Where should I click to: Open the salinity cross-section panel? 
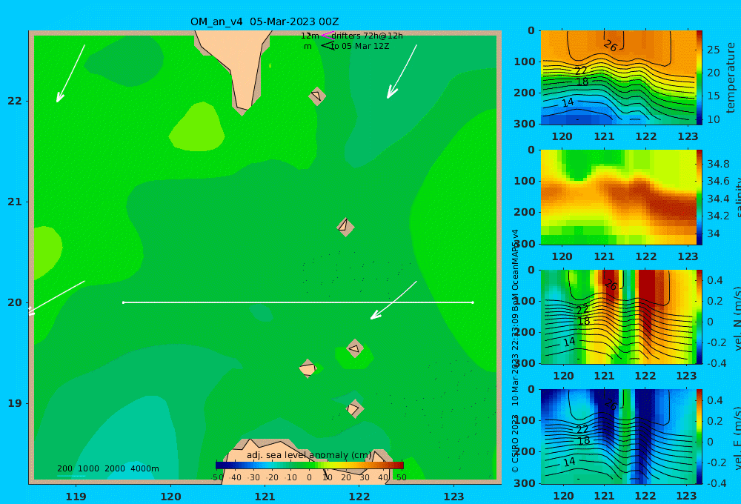[x=619, y=197]
